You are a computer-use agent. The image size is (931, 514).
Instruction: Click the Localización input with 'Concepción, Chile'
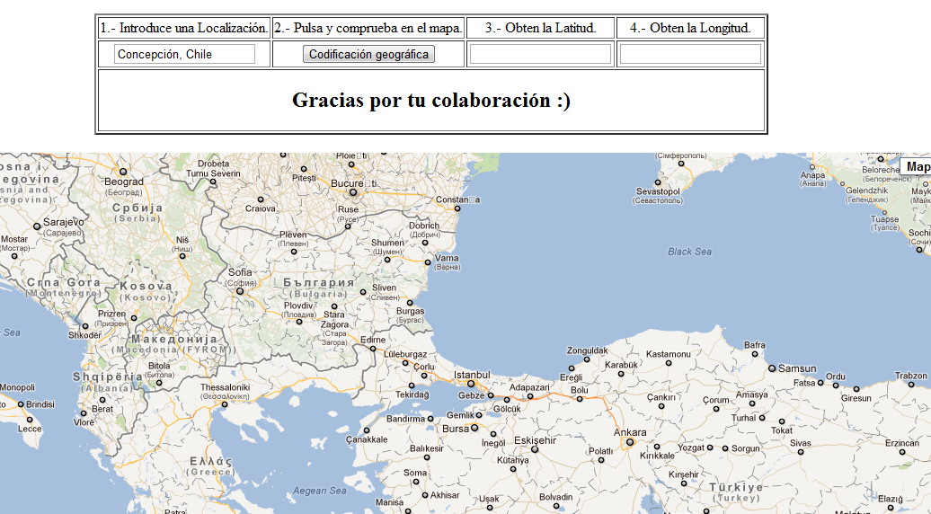pyautogui.click(x=184, y=54)
